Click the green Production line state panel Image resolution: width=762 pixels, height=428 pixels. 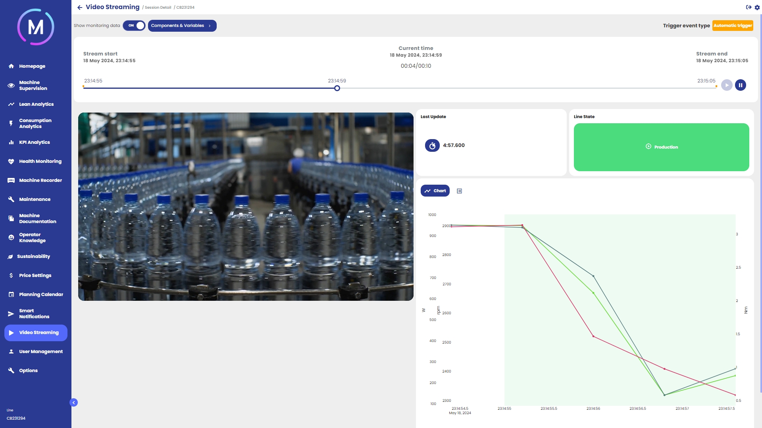point(661,147)
